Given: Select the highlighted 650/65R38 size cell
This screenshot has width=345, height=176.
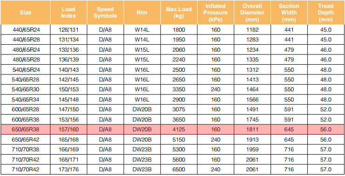Looking at the screenshot, I should [25, 129].
